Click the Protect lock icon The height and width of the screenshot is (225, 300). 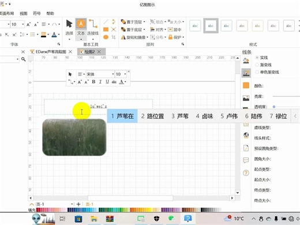click(170, 37)
